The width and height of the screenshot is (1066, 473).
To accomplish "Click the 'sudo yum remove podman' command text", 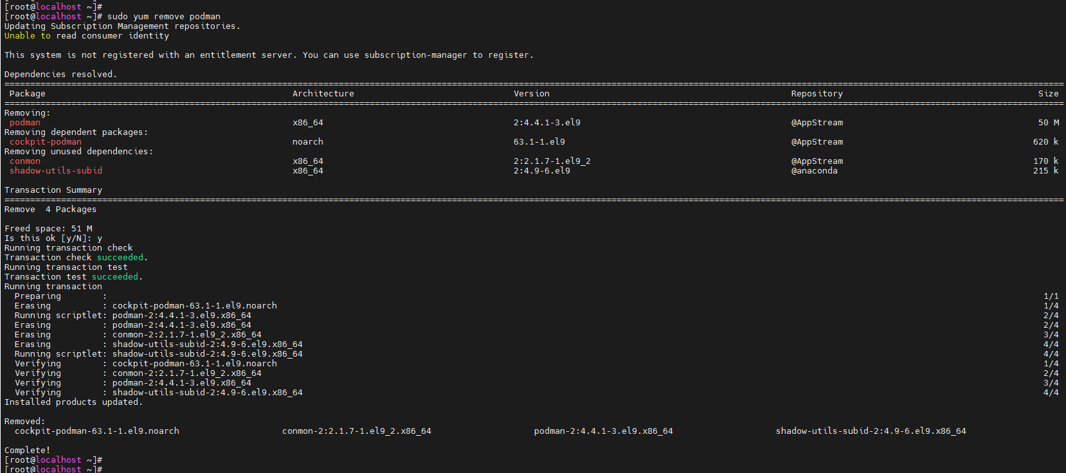I will (163, 17).
